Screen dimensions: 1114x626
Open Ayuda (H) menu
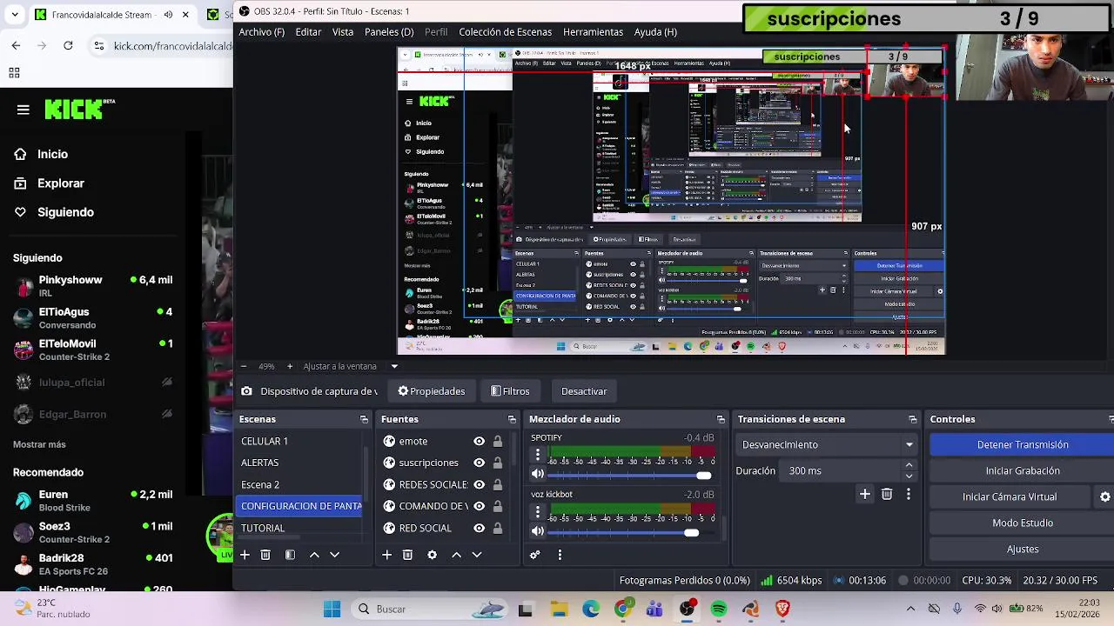[x=655, y=31]
